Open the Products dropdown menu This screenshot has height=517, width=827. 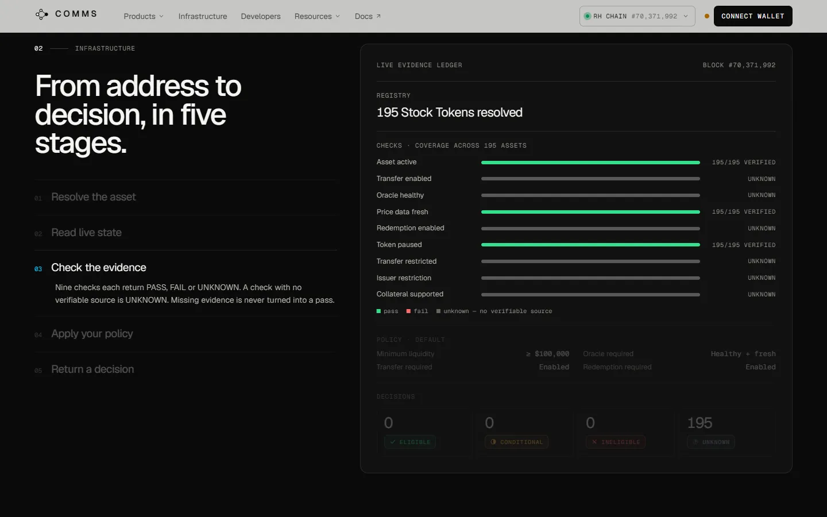click(x=144, y=16)
